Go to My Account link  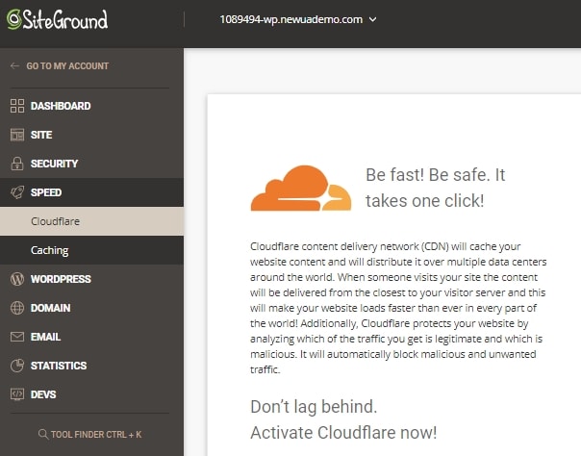tap(67, 66)
